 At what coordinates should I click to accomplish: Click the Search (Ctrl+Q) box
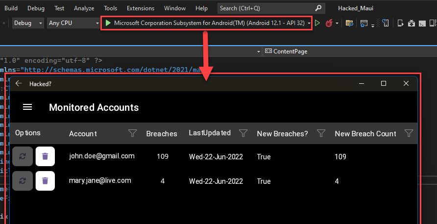tap(267, 8)
